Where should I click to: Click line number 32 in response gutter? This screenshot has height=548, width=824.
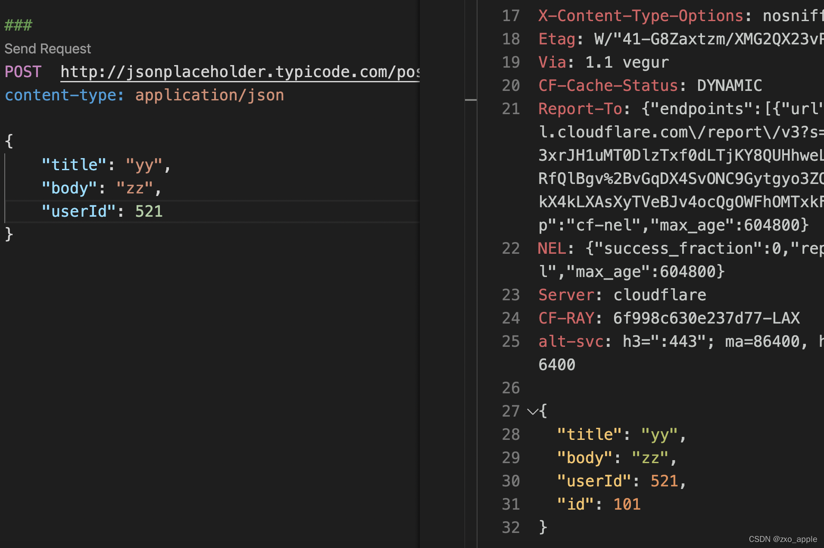(511, 528)
